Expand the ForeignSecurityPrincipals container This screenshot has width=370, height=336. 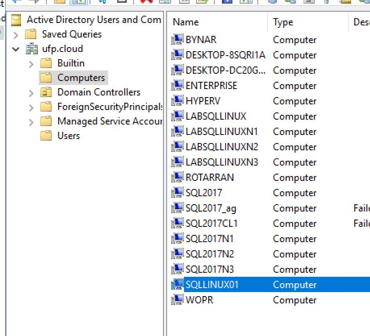pyautogui.click(x=31, y=107)
